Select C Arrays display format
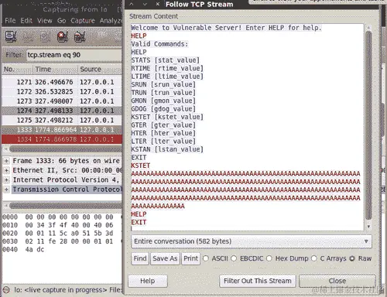 click(x=314, y=258)
